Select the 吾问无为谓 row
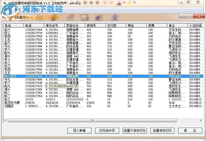 coord(103,103)
